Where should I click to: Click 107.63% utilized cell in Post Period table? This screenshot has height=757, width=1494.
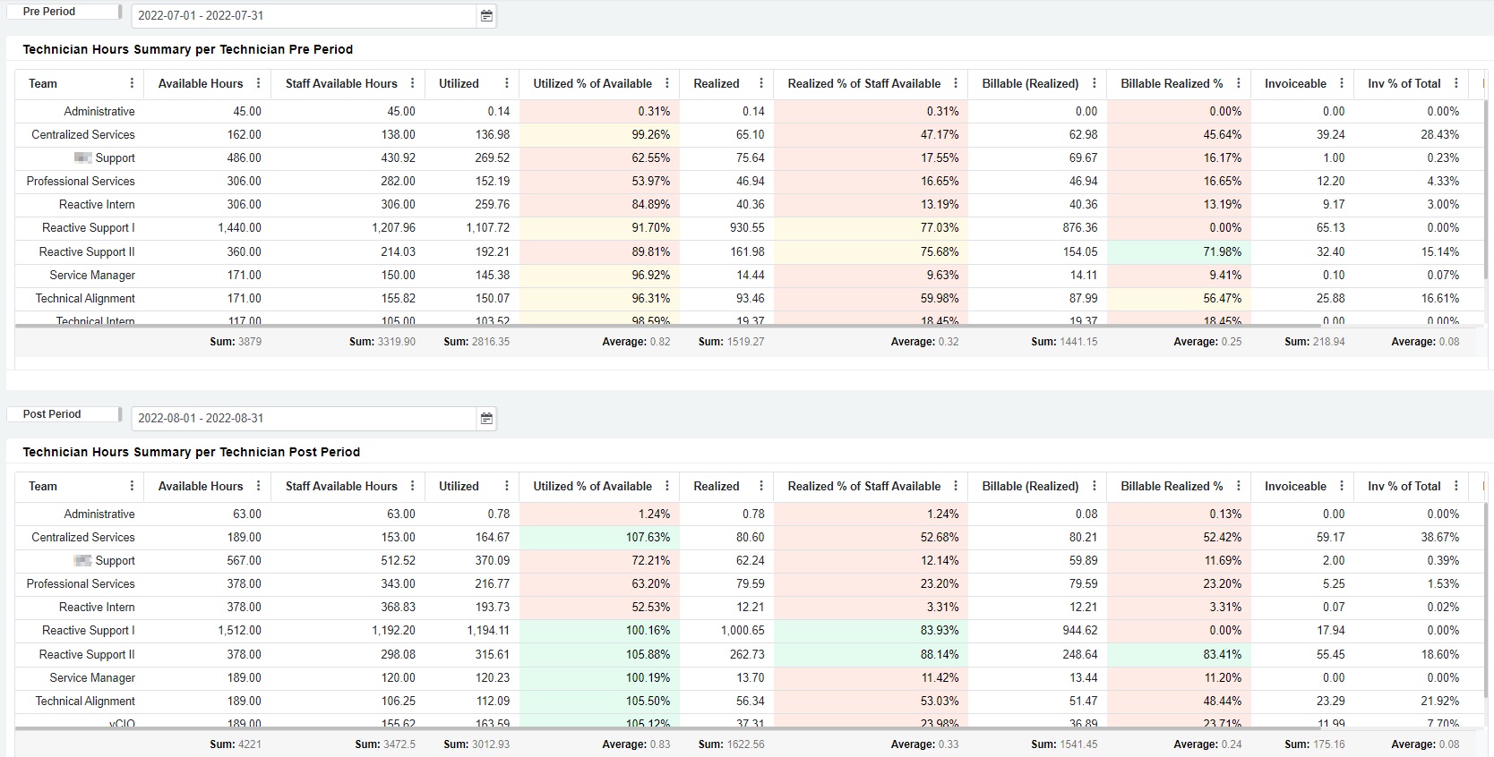599,537
